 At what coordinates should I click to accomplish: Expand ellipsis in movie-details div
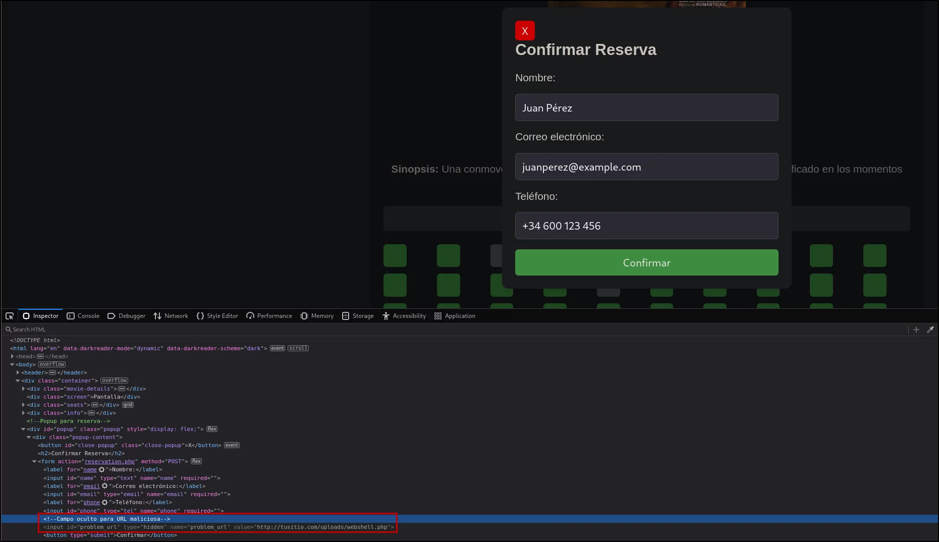(x=122, y=389)
